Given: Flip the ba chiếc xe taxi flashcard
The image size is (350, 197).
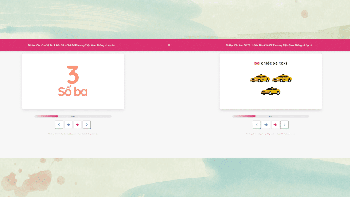Looking at the screenshot, I should coord(271,81).
